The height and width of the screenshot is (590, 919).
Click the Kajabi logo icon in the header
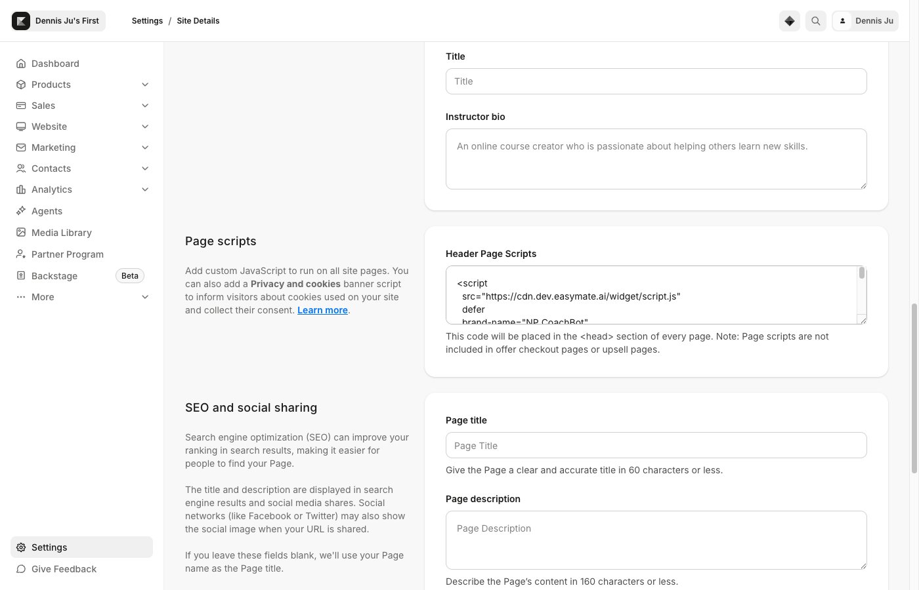pos(21,21)
